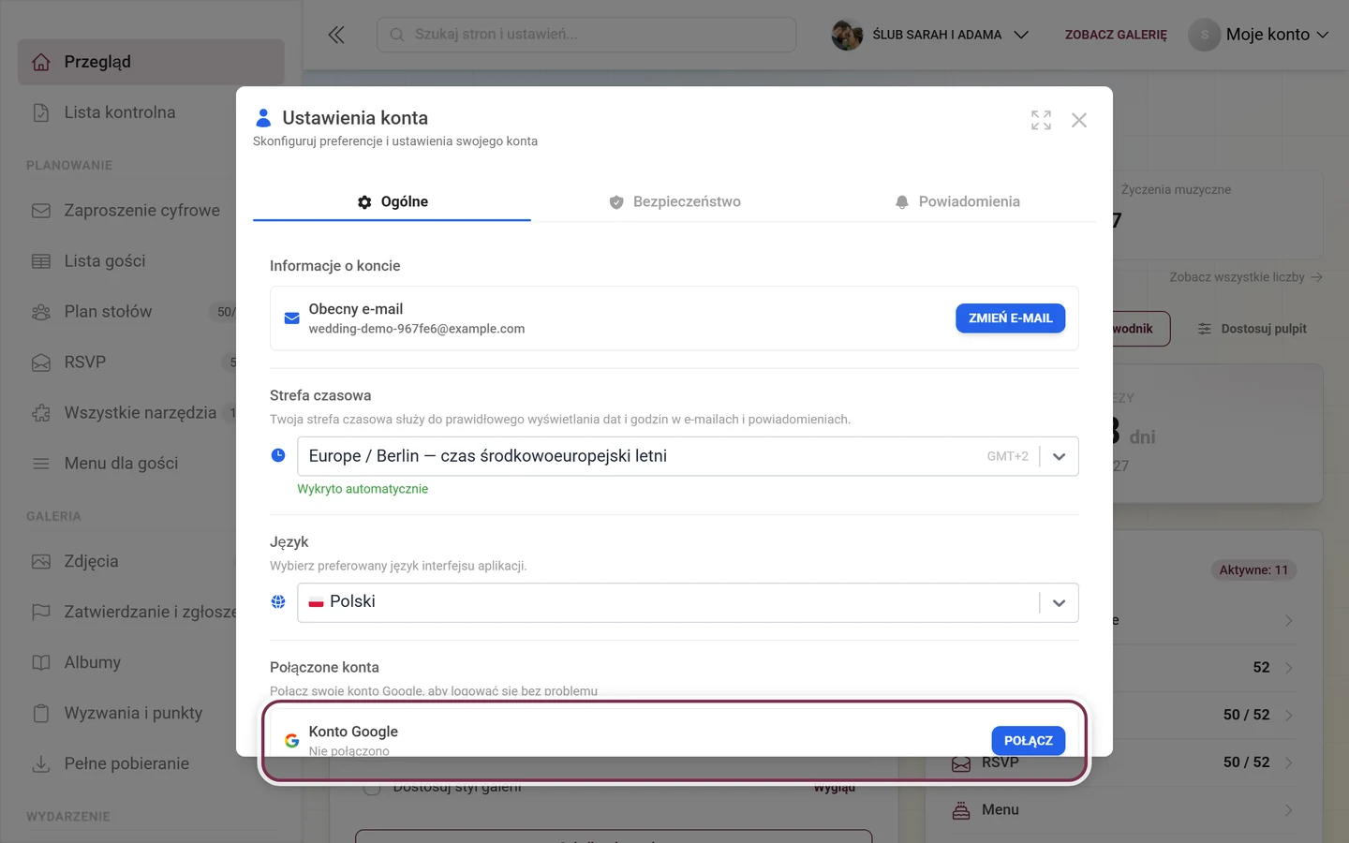The height and width of the screenshot is (843, 1349).
Task: Expand the settings dialog to fullscreen
Action: [1041, 120]
